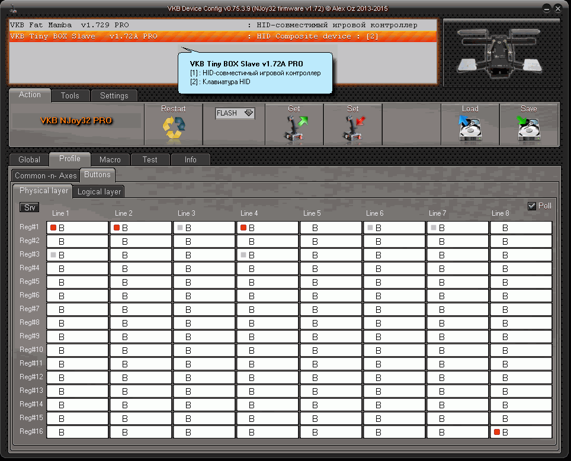Click red indicator in Reg#1 Line 2

(x=117, y=228)
